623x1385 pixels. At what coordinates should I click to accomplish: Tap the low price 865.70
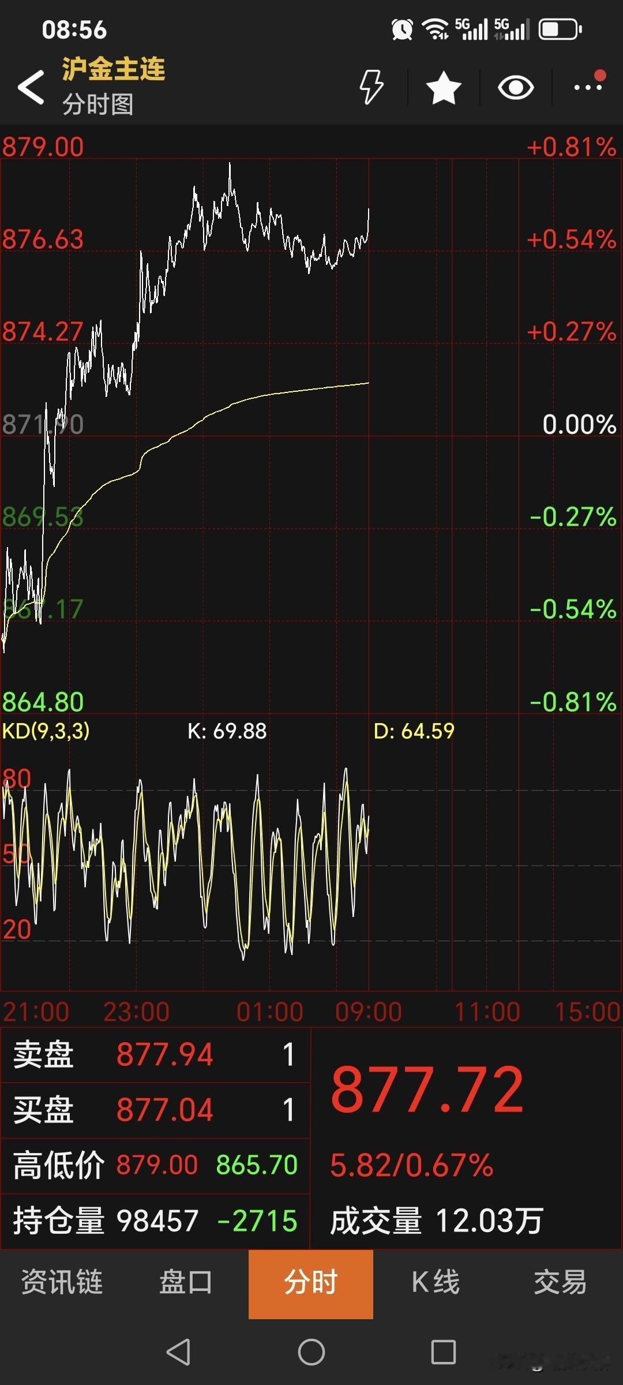click(257, 1165)
